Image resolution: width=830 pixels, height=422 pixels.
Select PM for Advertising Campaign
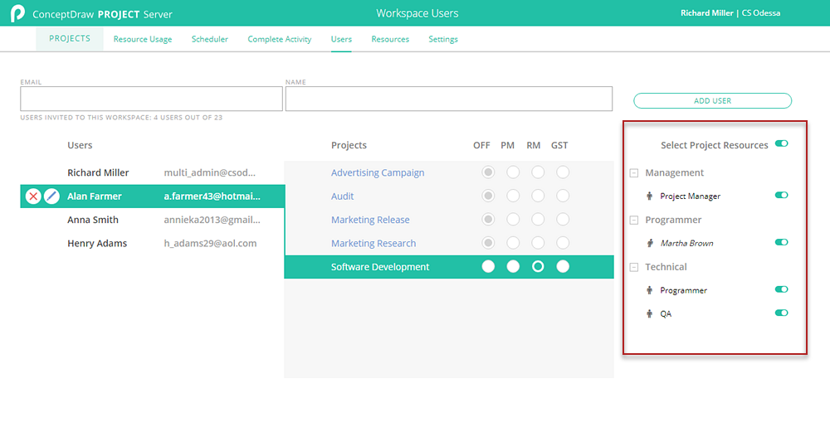(513, 172)
